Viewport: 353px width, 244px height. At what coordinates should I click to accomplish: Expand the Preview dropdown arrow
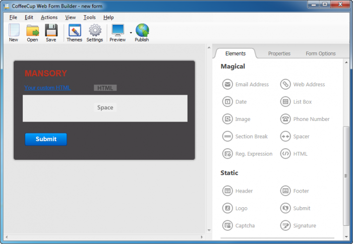[x=131, y=33]
